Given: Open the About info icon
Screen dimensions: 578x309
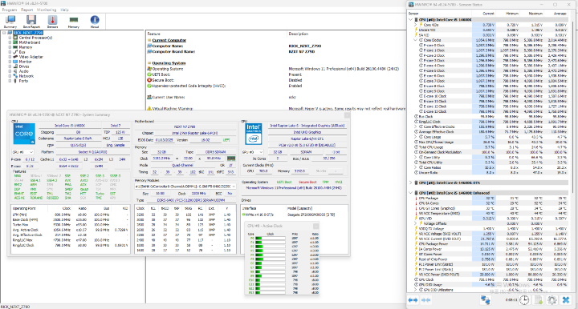Looking at the screenshot, I should (x=95, y=22).
